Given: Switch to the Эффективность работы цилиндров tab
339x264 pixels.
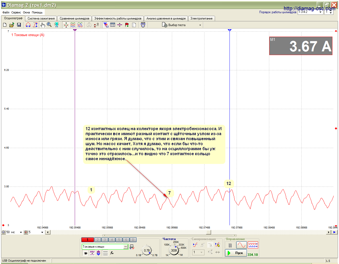Looking at the screenshot, I should pos(118,18).
